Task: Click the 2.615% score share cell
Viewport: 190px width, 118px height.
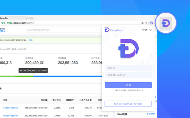Action: click(57, 108)
